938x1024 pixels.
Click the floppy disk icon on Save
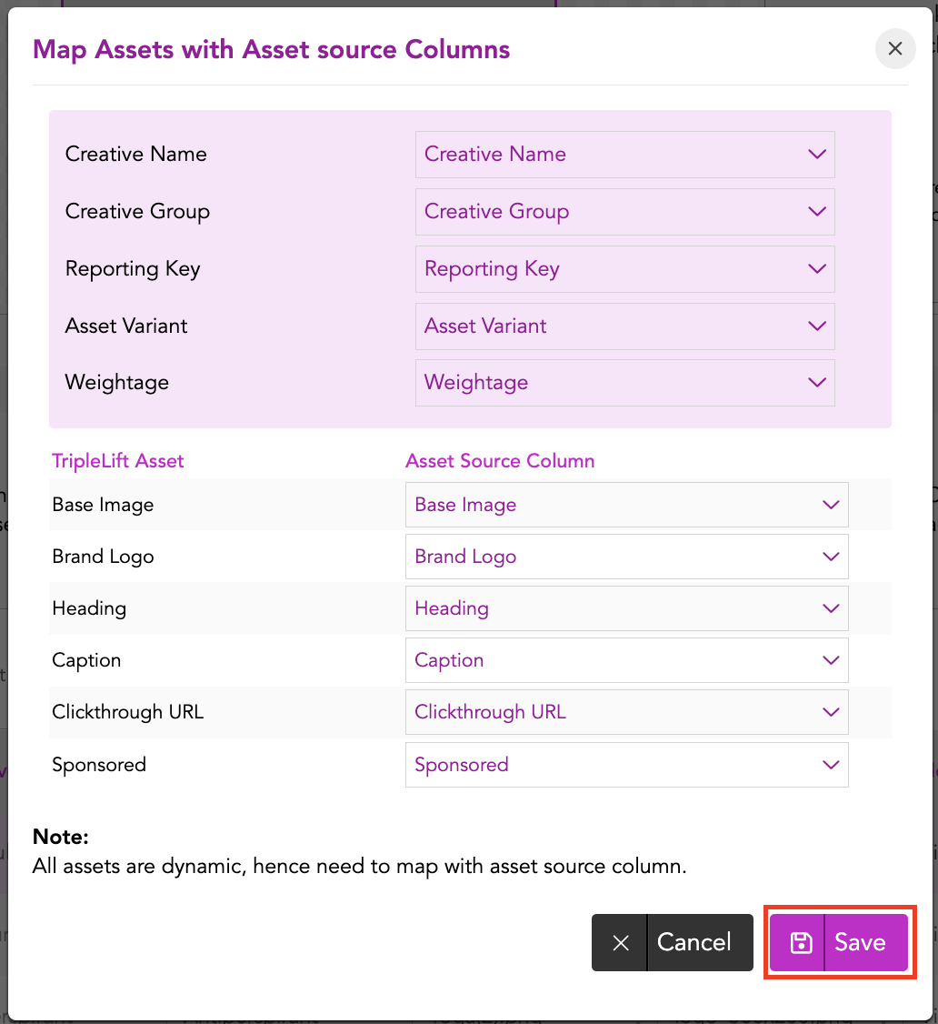(x=800, y=942)
